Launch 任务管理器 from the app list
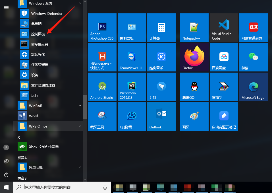This screenshot has height=193, width=272. click(48, 65)
